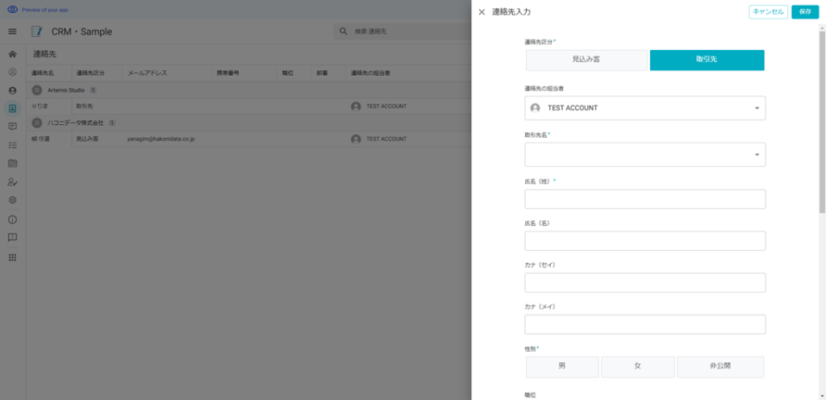Click the 氏名（名）input field

click(645, 241)
